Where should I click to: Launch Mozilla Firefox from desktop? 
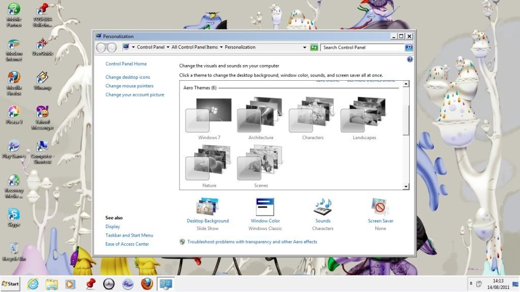tap(14, 83)
